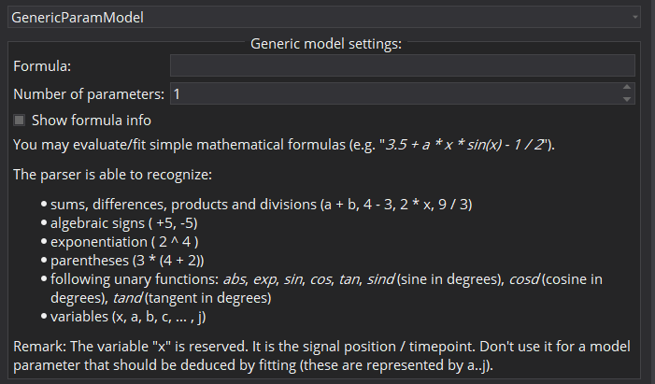The width and height of the screenshot is (655, 384).
Task: Decrease number of parameters with down arrow
Action: pyautogui.click(x=627, y=99)
